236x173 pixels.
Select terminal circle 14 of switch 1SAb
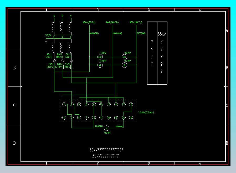click(116, 104)
